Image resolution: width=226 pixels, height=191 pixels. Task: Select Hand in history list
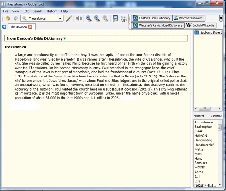pos(199,158)
